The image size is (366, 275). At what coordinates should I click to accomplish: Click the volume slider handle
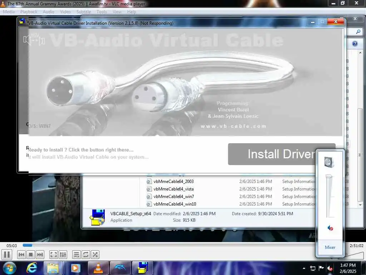click(x=329, y=176)
